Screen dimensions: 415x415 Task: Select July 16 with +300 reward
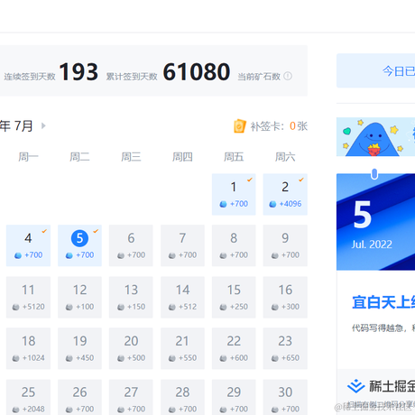pos(285,298)
